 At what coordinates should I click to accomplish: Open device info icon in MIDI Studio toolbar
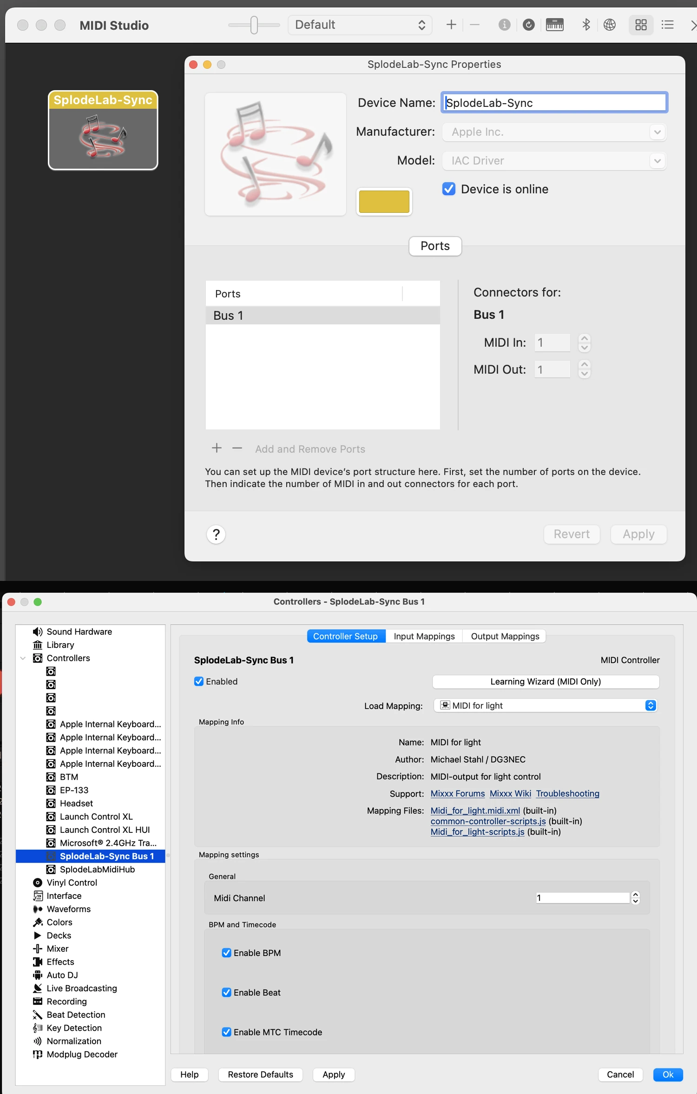click(x=504, y=25)
